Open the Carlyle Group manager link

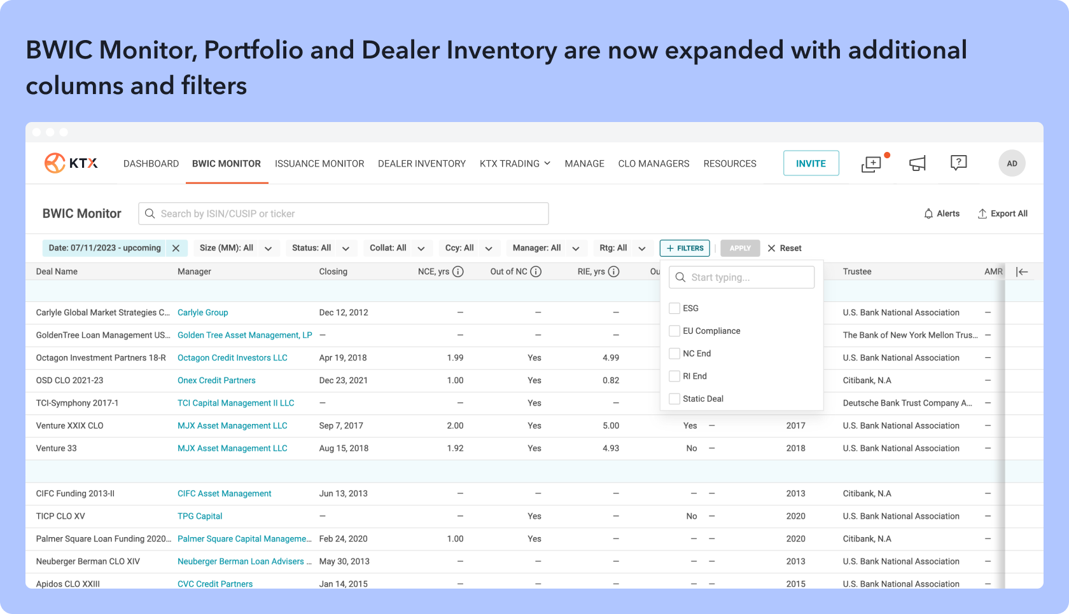(x=202, y=313)
